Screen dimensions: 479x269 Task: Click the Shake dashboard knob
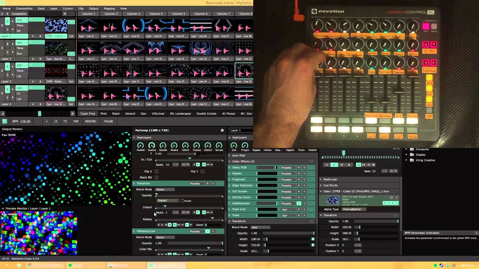pos(174,145)
